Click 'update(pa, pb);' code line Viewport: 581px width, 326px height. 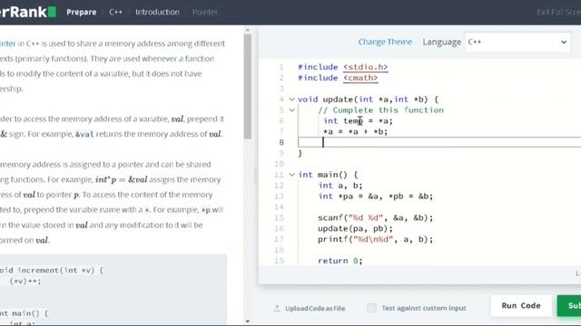355,228
